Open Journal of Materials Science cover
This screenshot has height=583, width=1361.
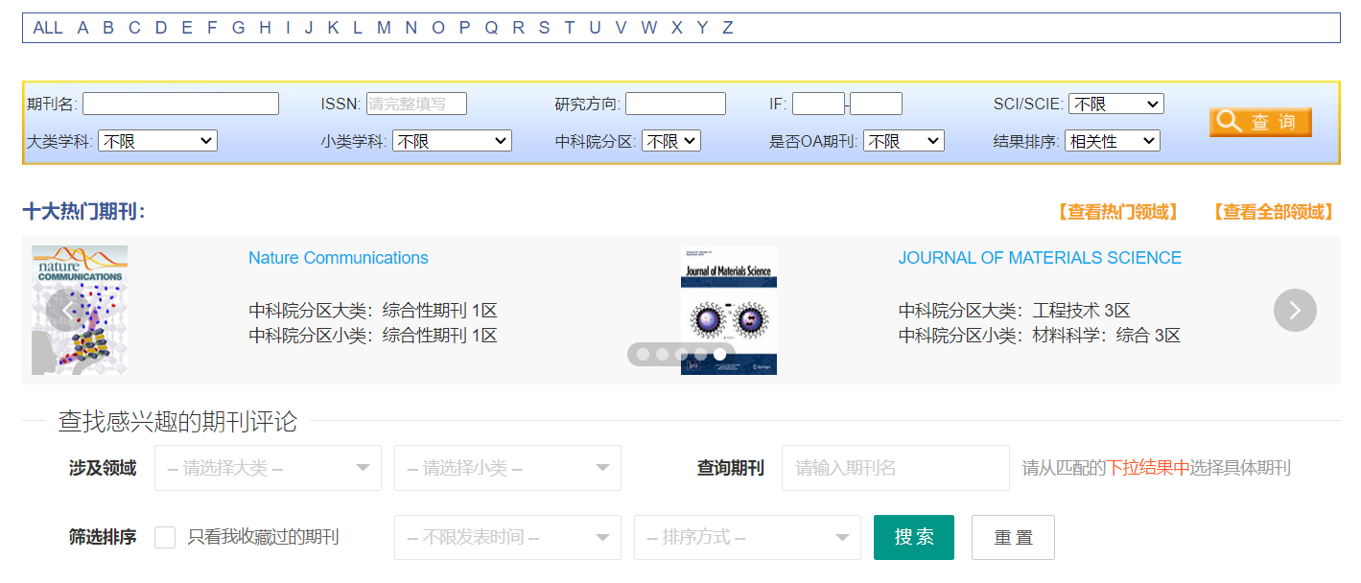(729, 310)
